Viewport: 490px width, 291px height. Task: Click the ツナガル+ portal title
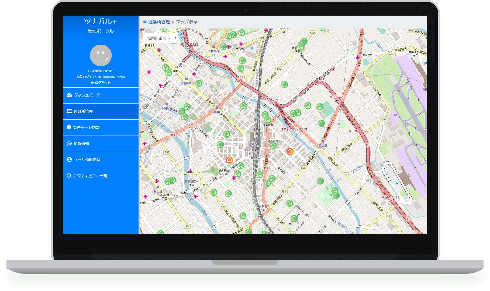101,21
